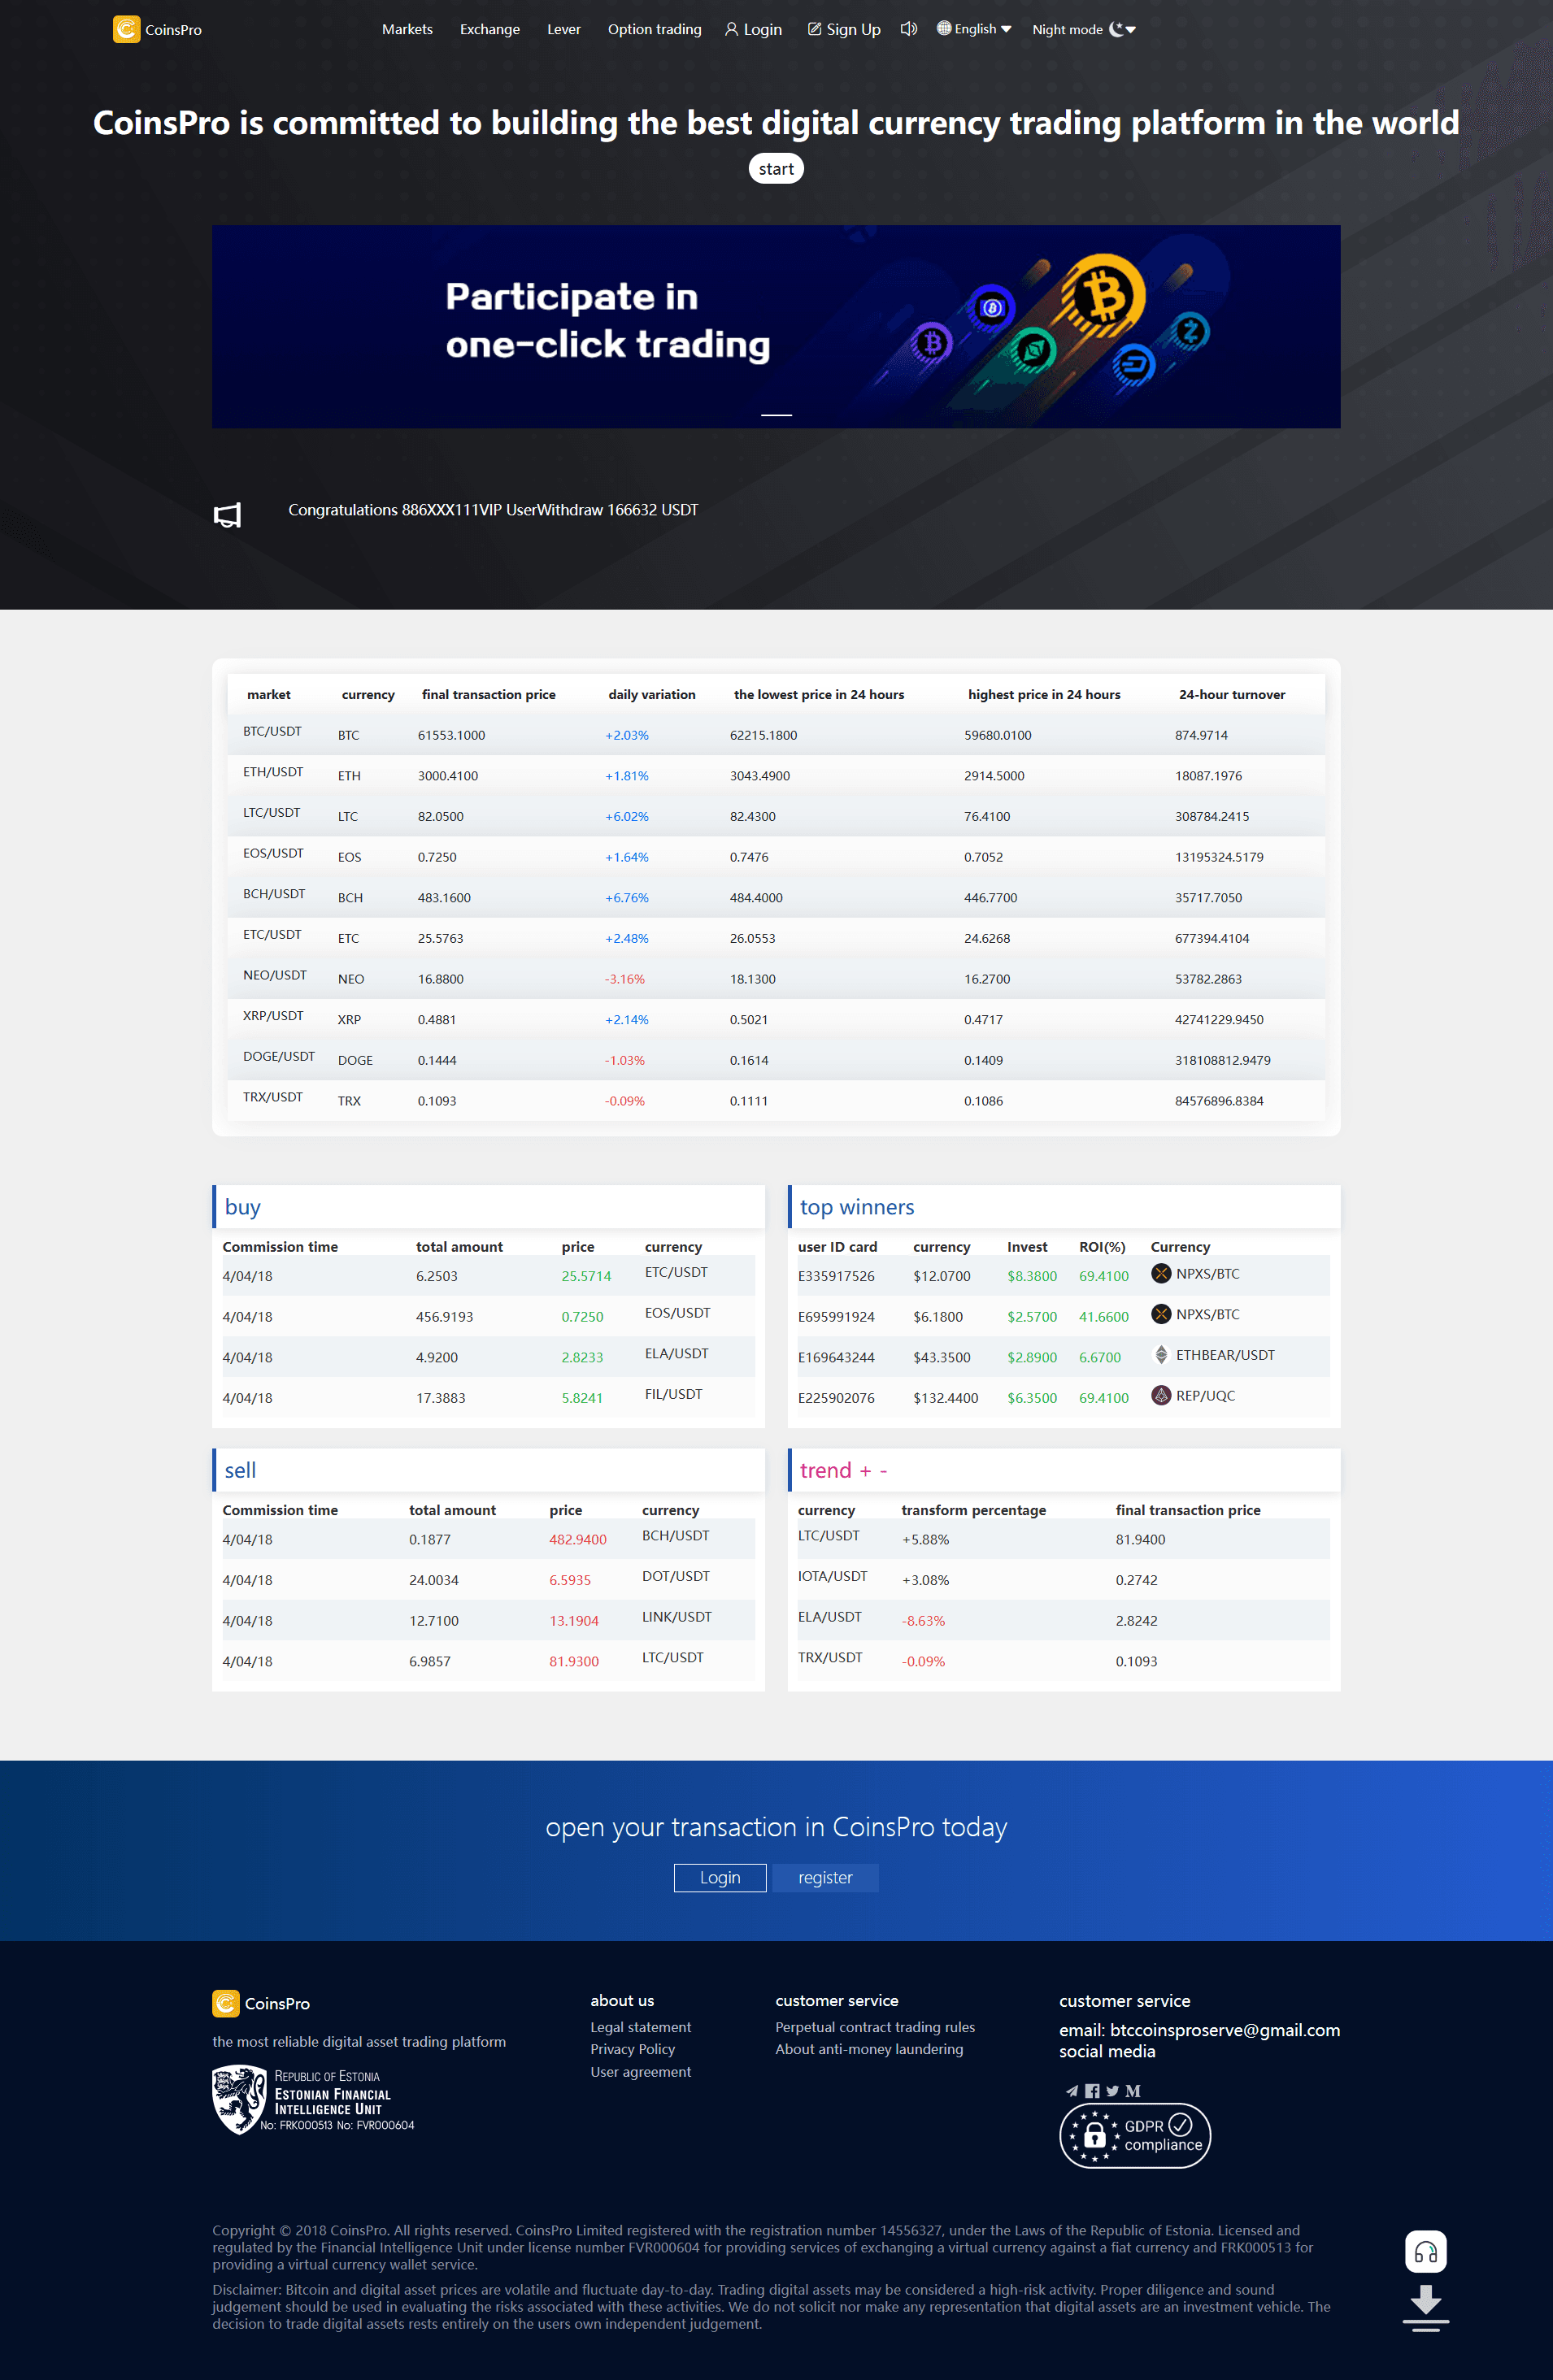Select the EOS/USDT market row
This screenshot has height=2380, width=1553.
click(x=776, y=856)
